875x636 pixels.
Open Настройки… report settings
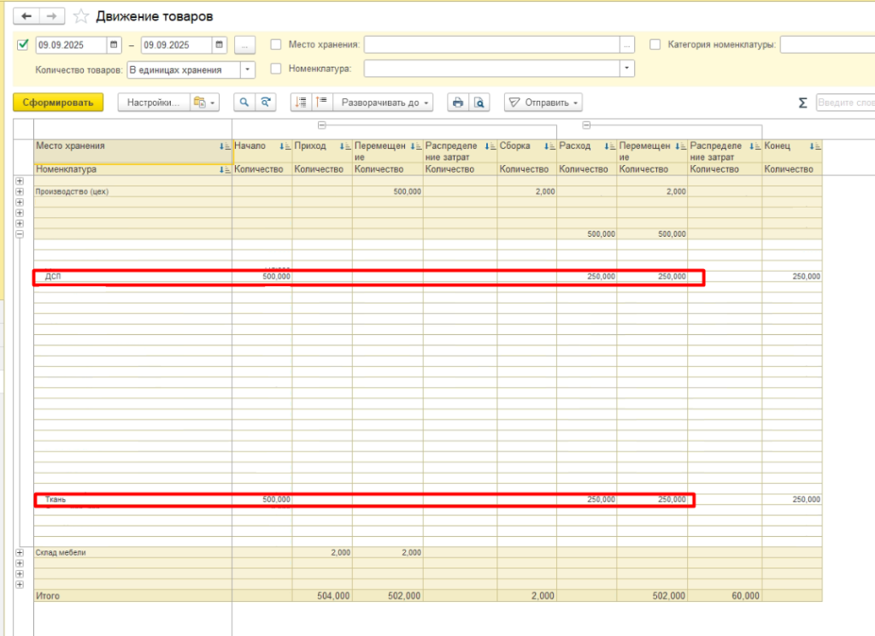[x=154, y=103]
